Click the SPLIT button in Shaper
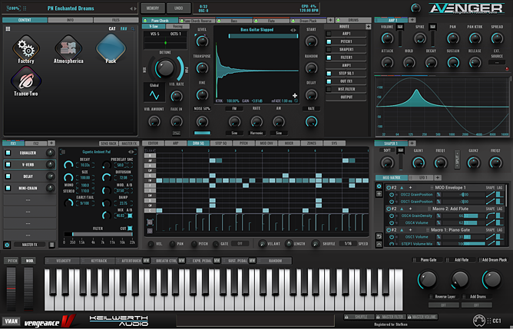This screenshot has height=329, width=513. click(457, 160)
